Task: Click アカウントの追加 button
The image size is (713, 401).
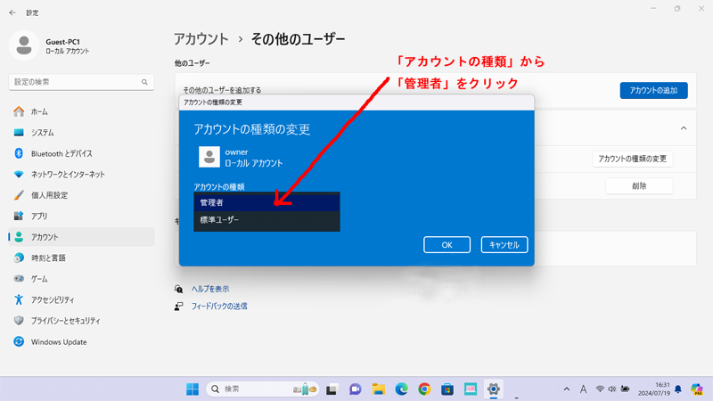Action: tap(653, 91)
